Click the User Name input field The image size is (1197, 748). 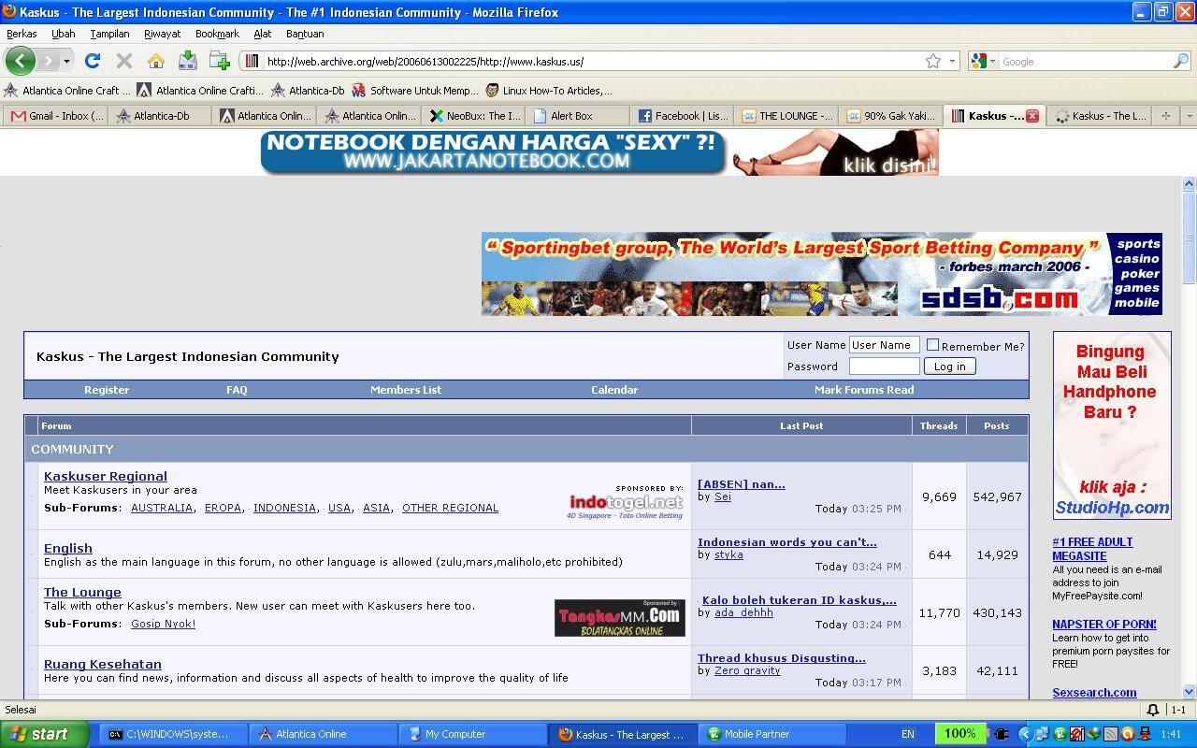click(884, 344)
